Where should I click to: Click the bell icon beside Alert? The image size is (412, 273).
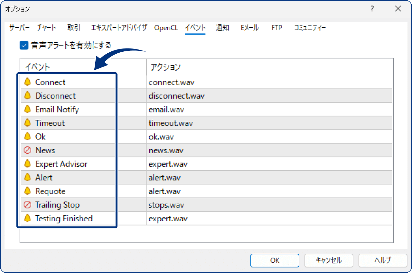tap(28, 178)
